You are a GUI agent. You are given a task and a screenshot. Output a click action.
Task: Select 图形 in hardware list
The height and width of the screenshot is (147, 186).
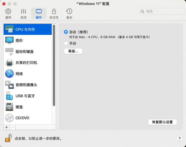coord(28,40)
